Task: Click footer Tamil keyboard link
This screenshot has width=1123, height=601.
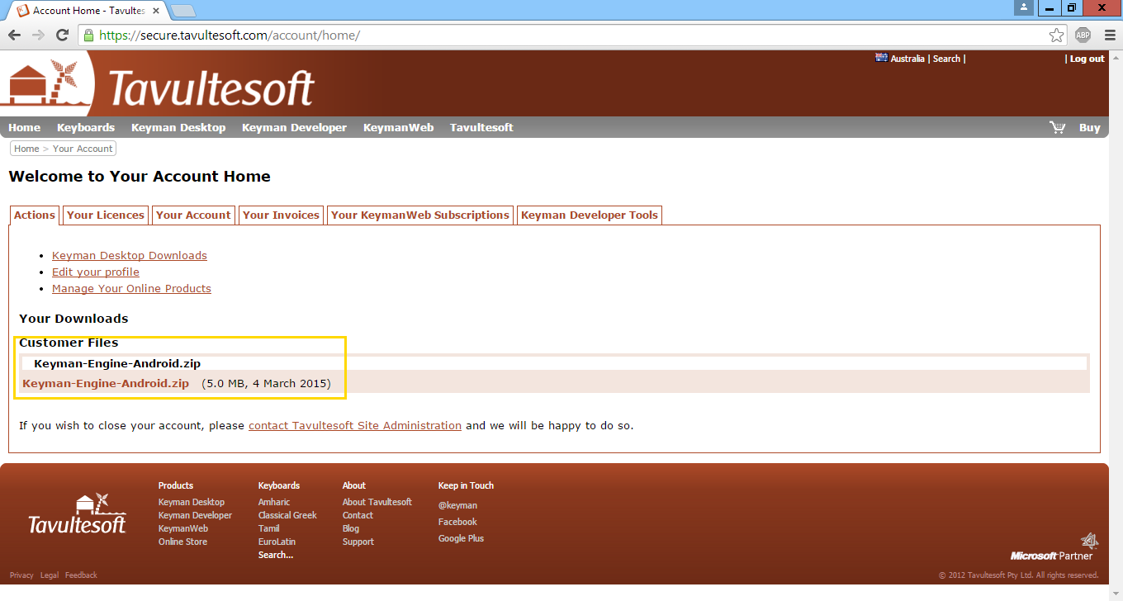Action: (x=269, y=528)
